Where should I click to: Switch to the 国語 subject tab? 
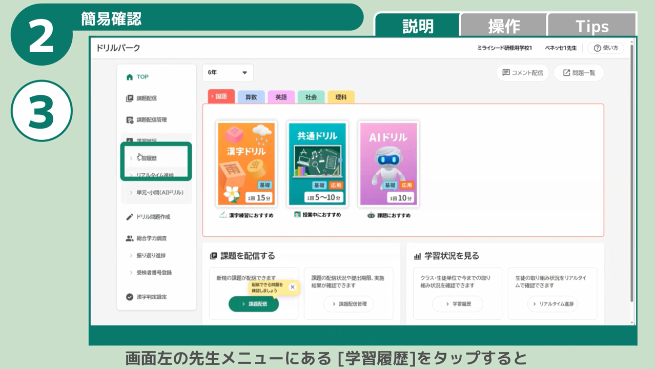click(221, 96)
